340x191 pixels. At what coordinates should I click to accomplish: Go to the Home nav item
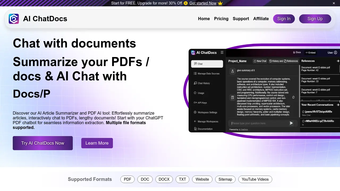(x=204, y=19)
